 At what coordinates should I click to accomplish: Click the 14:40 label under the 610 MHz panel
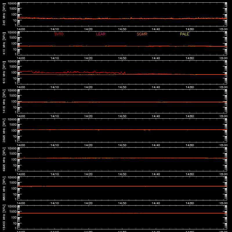point(156,87)
